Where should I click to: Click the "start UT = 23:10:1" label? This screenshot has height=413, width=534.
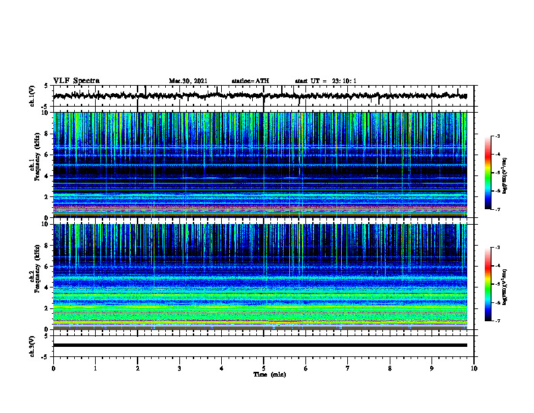click(326, 81)
